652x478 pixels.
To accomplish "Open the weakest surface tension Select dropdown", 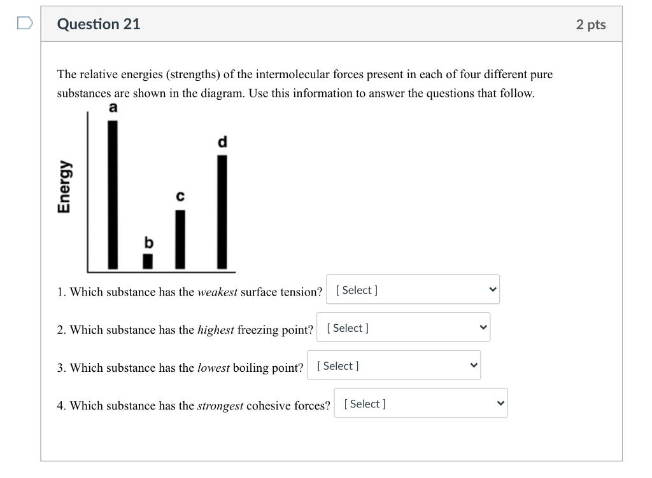I will (413, 289).
